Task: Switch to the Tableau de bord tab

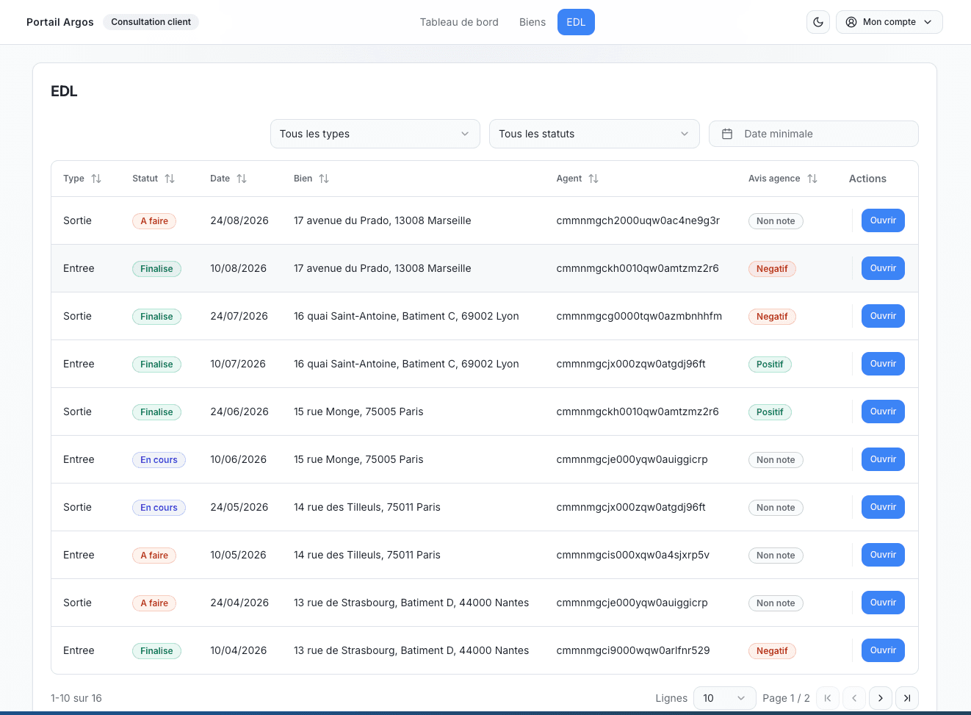Action: pos(459,22)
